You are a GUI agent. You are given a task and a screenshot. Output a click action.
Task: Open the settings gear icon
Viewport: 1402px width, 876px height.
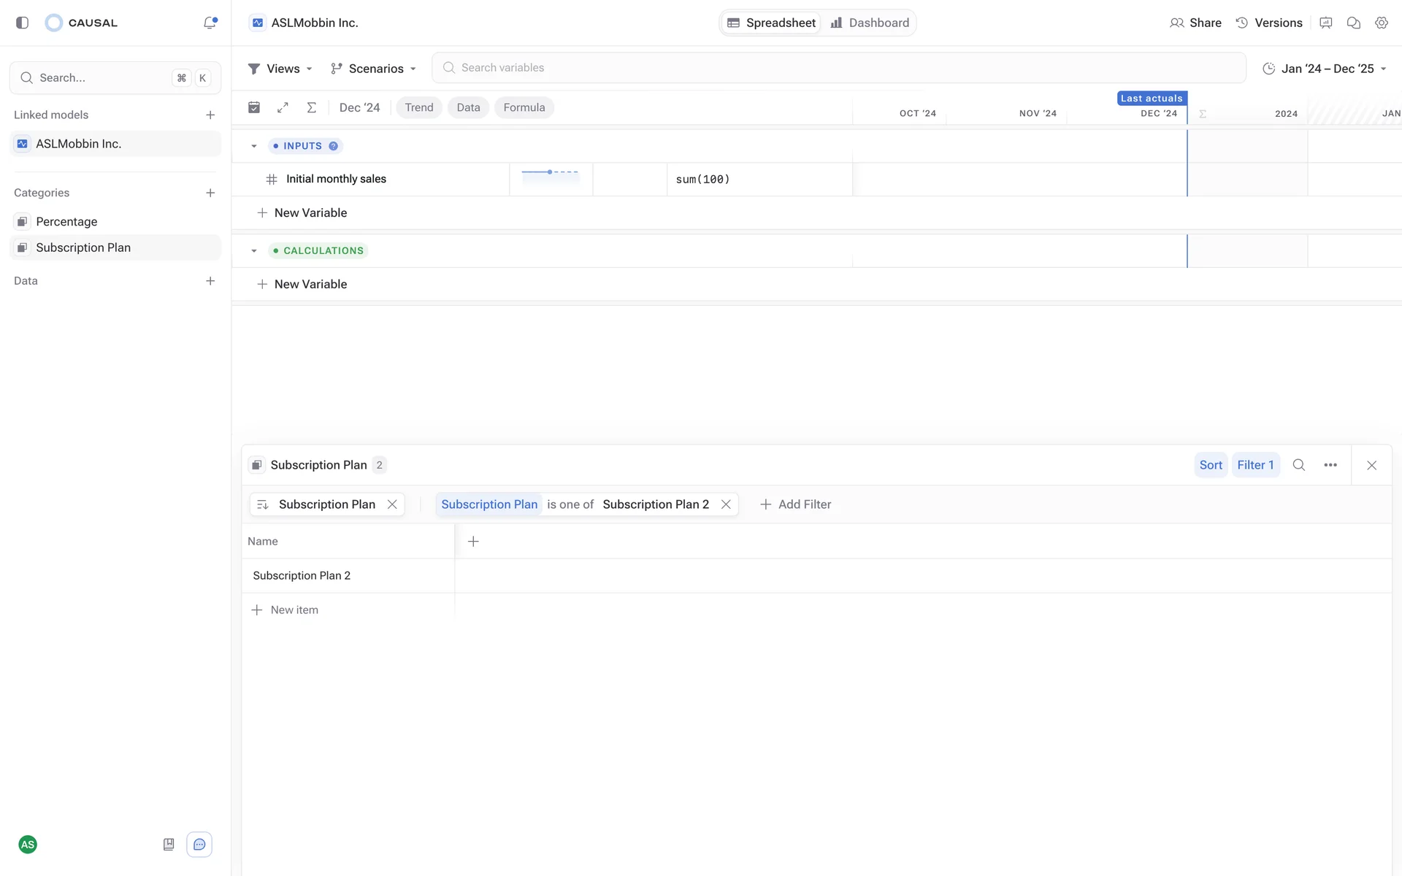(x=1381, y=23)
